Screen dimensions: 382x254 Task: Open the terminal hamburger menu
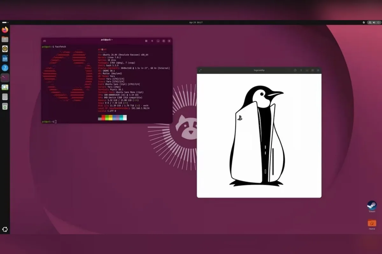tap(152, 41)
